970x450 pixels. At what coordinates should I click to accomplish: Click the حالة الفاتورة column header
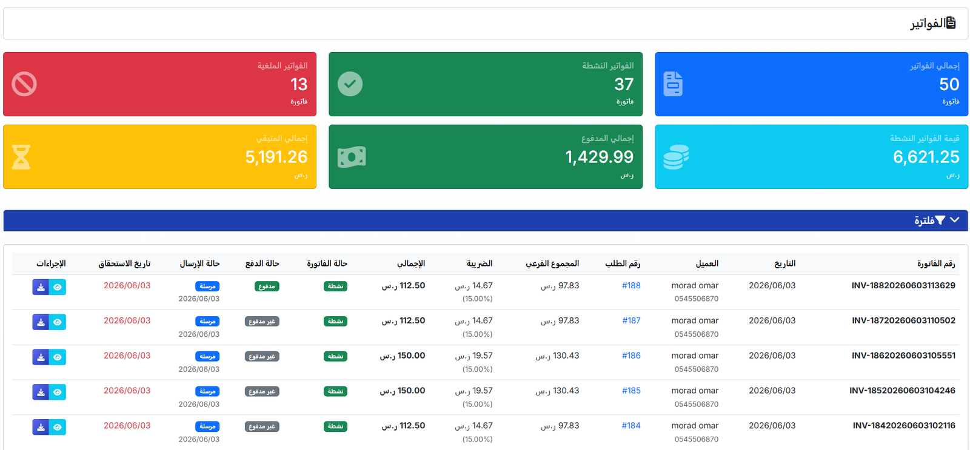327,263
